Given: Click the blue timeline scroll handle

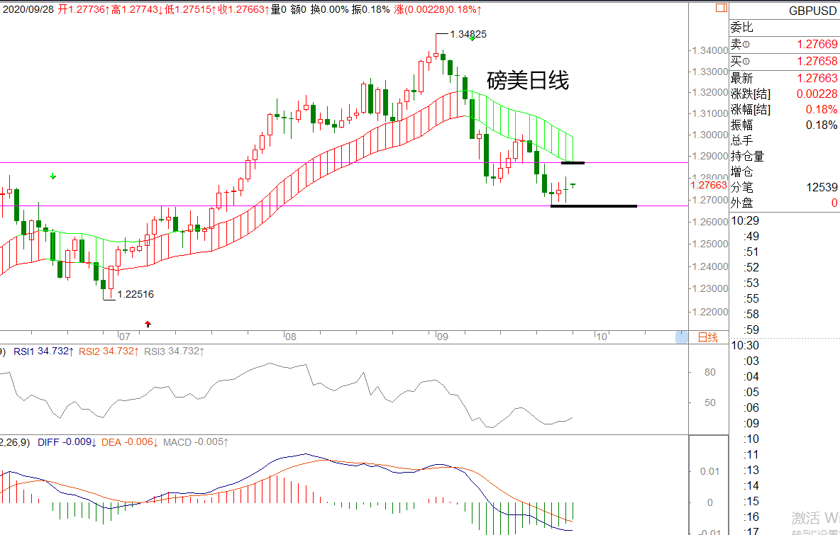Looking at the screenshot, I should 682,337.
